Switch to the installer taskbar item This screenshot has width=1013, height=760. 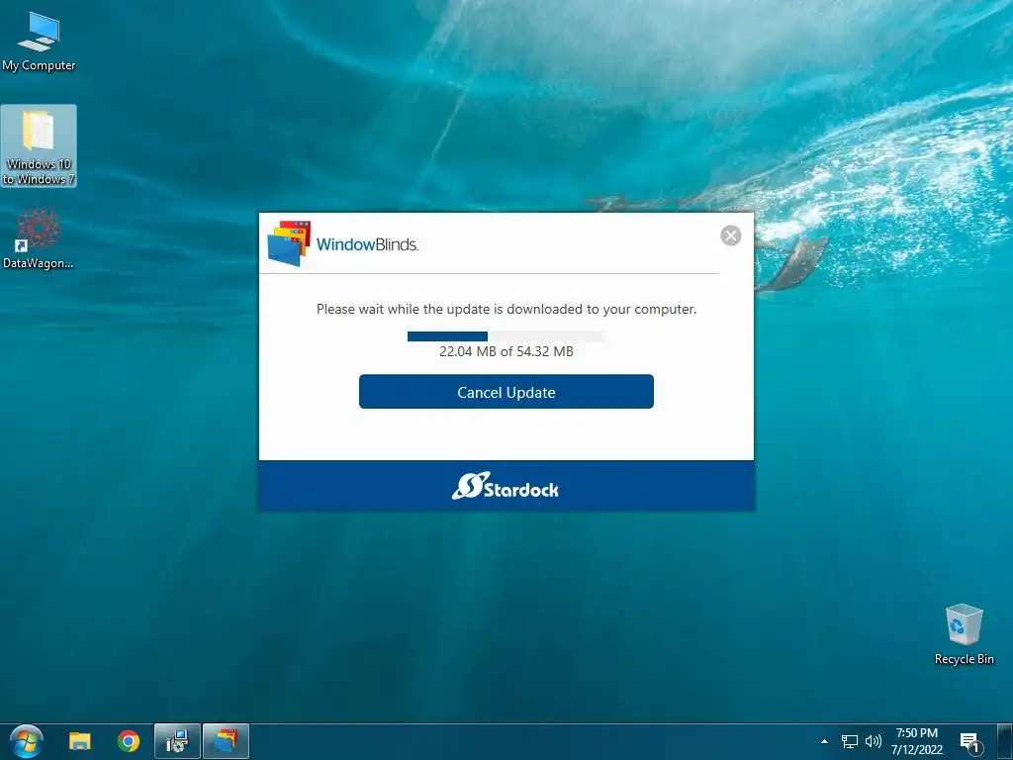pyautogui.click(x=177, y=741)
